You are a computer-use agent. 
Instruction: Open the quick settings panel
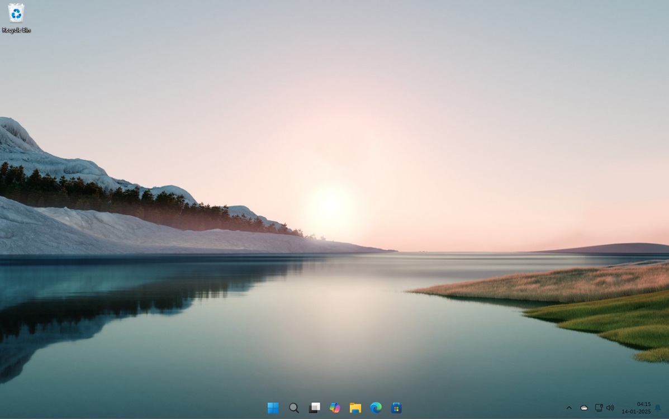point(604,408)
